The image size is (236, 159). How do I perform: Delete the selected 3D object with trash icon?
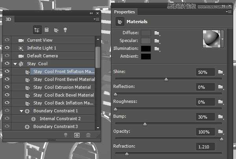coord(88,135)
